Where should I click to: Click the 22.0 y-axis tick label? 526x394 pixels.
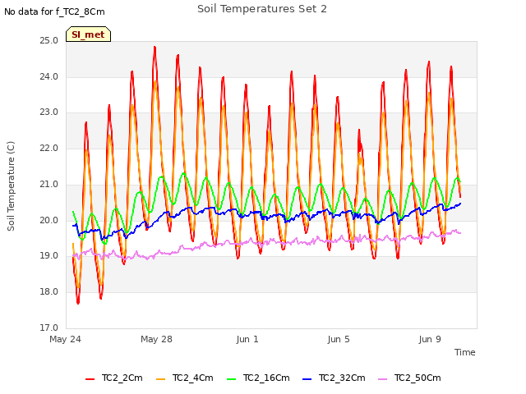tap(49, 148)
